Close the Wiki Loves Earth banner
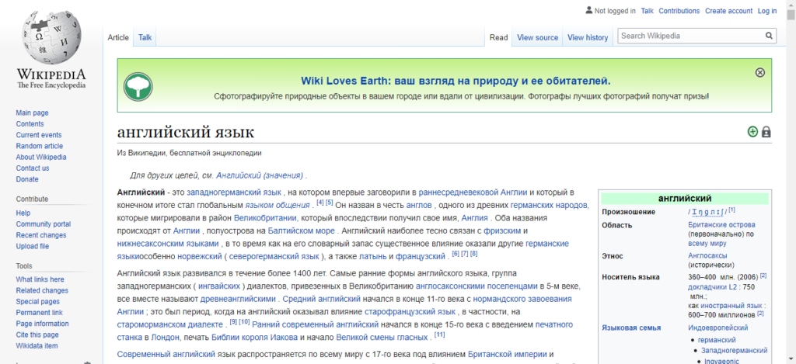Screen dimensions: 796x364 tap(759, 72)
